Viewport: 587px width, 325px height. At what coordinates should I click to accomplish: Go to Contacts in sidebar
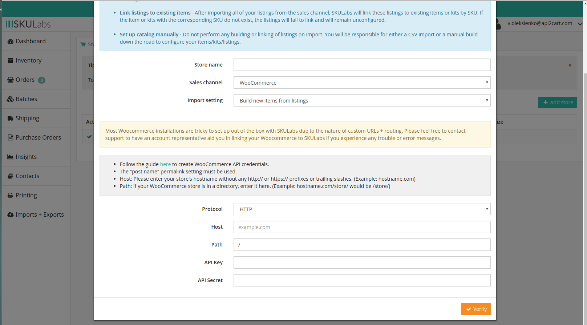[x=27, y=176]
